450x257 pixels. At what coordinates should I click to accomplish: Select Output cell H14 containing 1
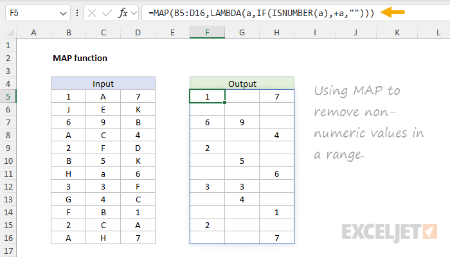[x=276, y=213]
